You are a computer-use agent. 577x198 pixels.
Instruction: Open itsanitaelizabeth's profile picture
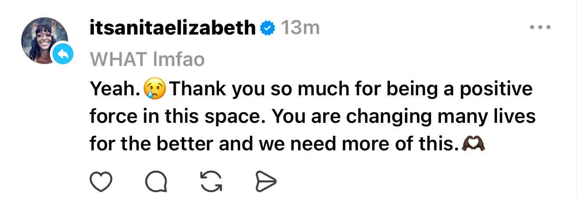(44, 39)
